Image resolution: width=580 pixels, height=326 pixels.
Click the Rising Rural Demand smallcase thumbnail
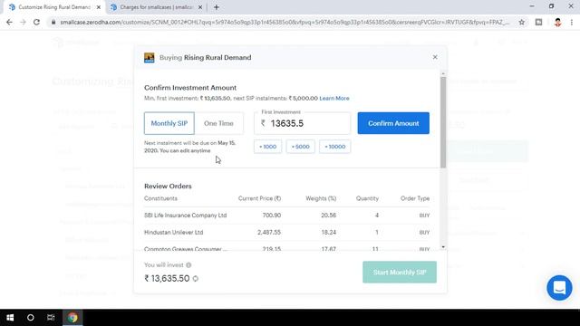point(150,58)
